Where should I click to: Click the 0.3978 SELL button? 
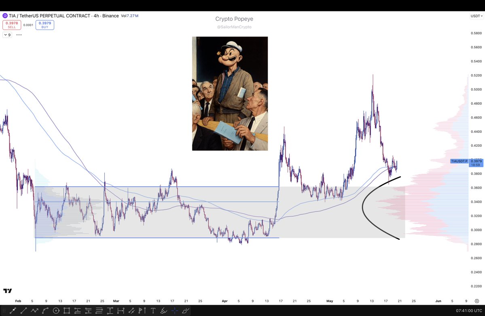(12, 25)
